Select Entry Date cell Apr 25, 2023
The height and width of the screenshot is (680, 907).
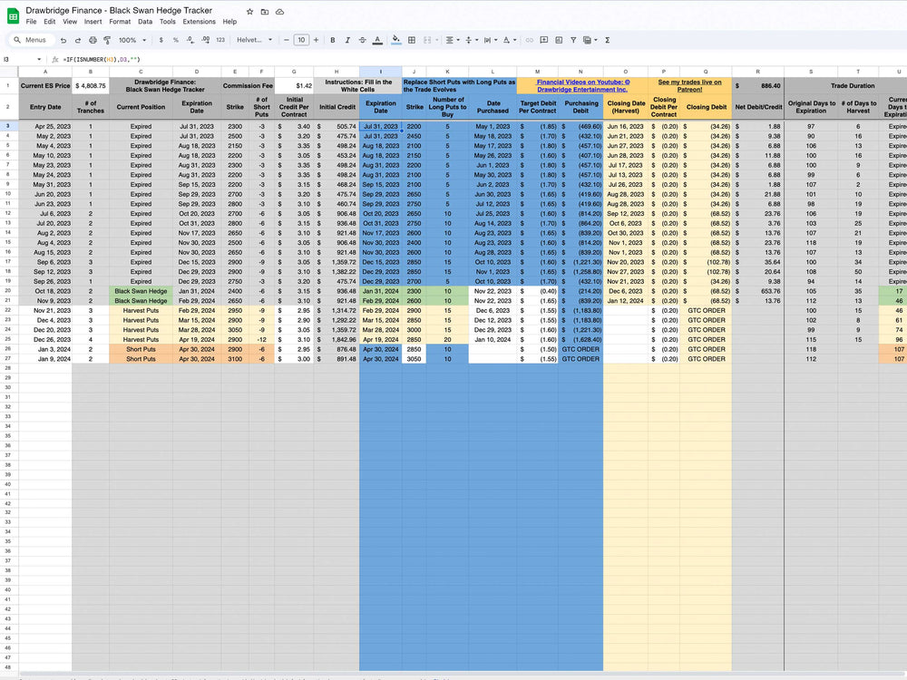45,126
